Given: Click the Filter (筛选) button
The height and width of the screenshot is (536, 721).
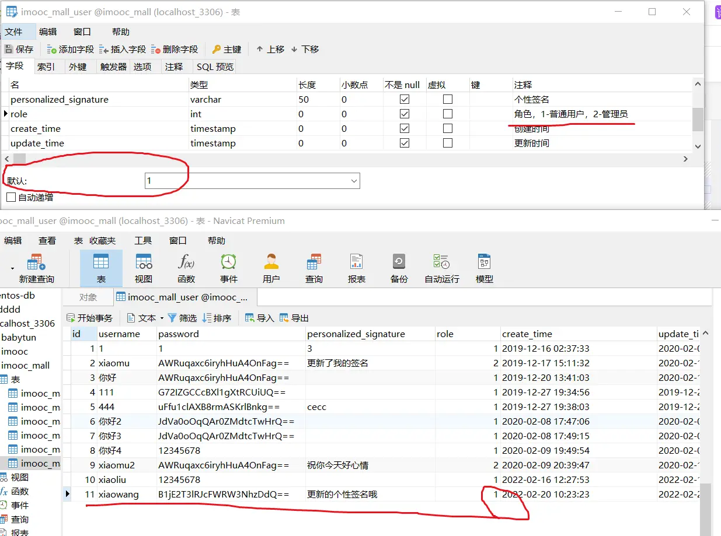Looking at the screenshot, I should pyautogui.click(x=182, y=318).
